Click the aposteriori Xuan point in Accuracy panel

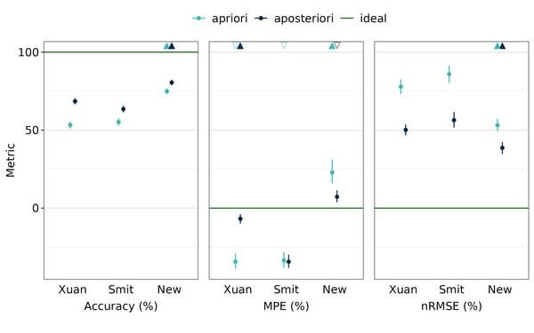tap(75, 101)
